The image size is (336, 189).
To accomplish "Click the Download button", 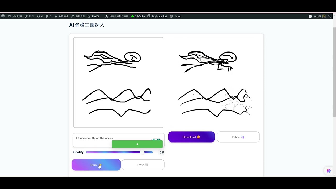I will [191, 137].
